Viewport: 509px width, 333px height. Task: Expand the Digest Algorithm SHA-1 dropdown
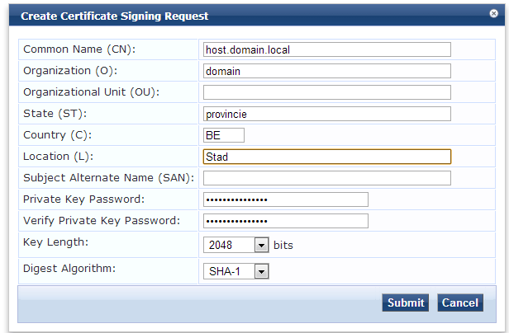(x=237, y=271)
